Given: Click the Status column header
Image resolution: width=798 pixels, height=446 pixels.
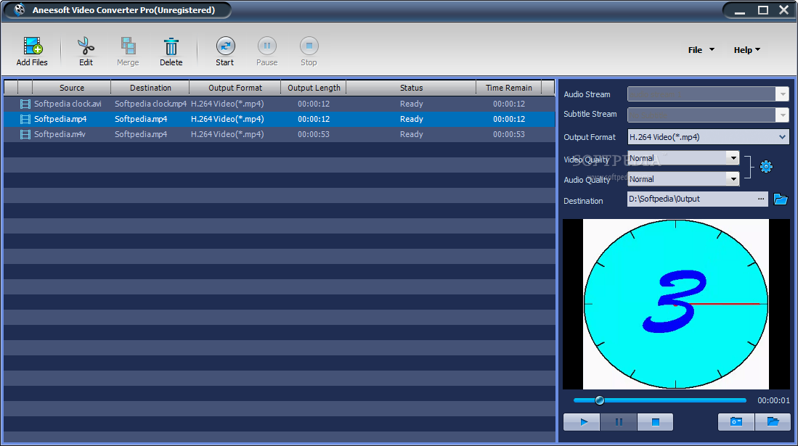Looking at the screenshot, I should 411,88.
